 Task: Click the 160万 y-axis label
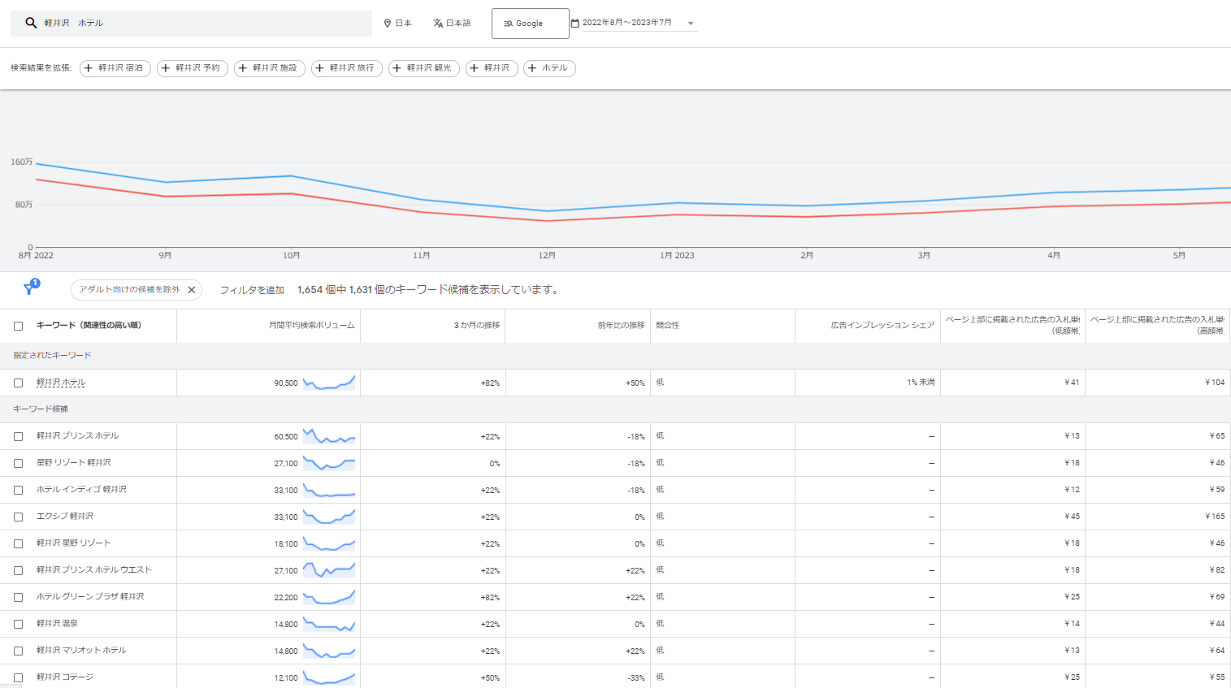tap(22, 162)
